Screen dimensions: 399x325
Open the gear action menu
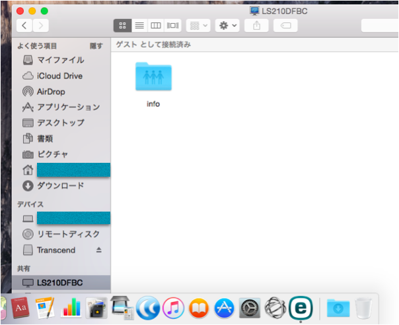227,26
